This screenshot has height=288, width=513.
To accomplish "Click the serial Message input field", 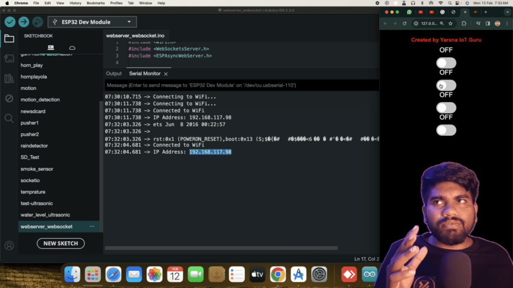I will [242, 85].
